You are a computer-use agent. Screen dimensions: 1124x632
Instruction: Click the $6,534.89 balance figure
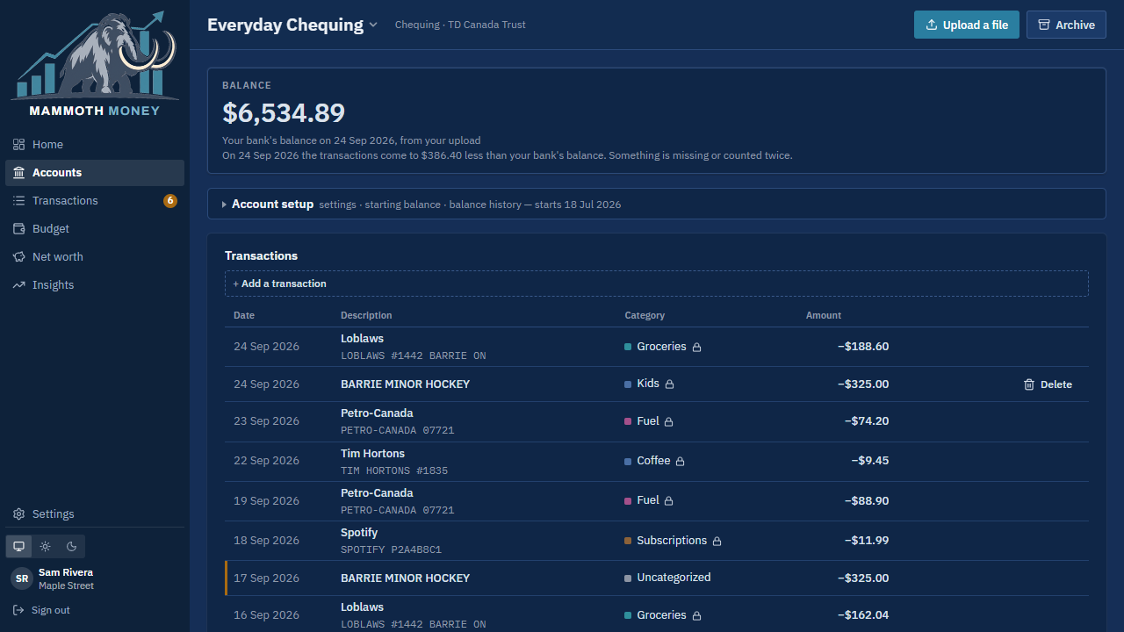284,112
